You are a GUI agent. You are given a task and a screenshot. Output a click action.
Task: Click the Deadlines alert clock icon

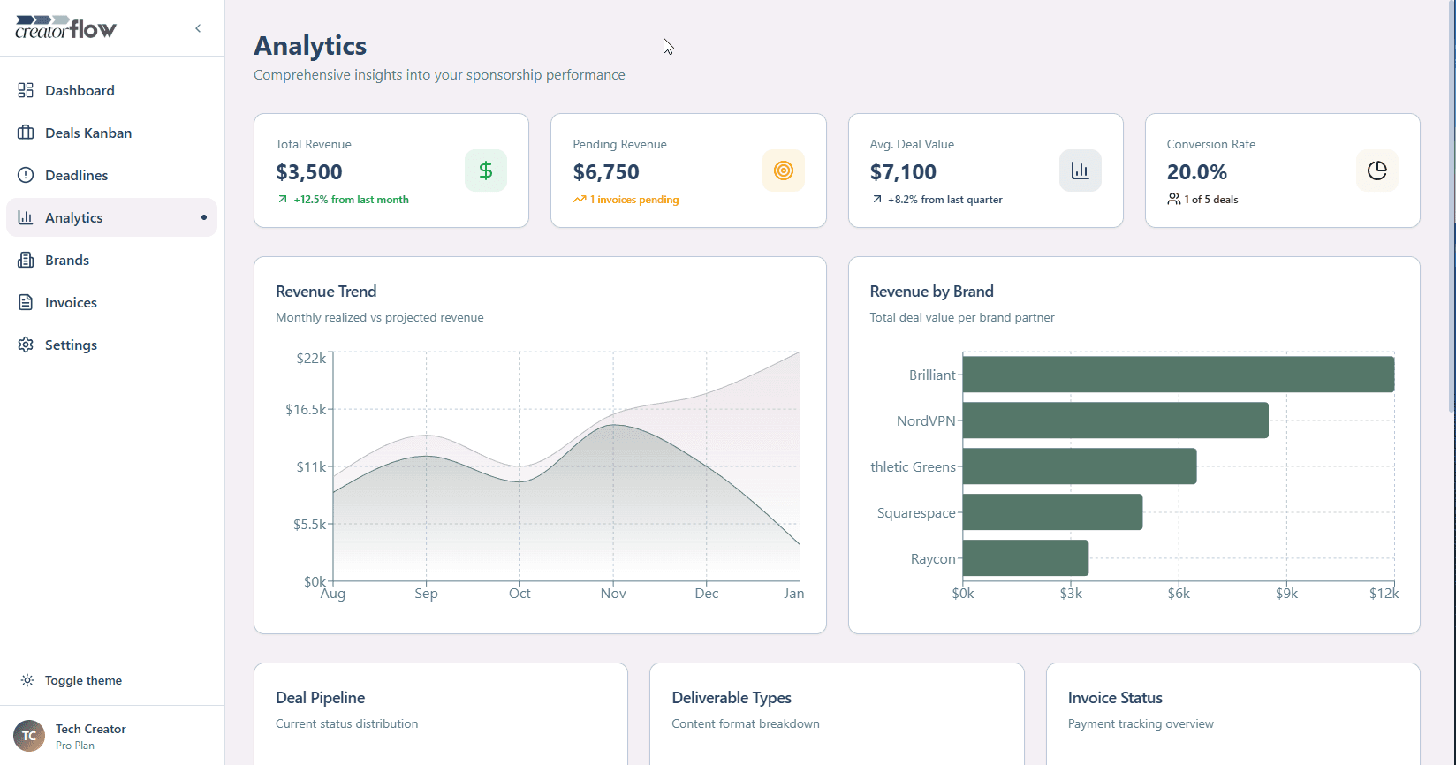click(26, 175)
